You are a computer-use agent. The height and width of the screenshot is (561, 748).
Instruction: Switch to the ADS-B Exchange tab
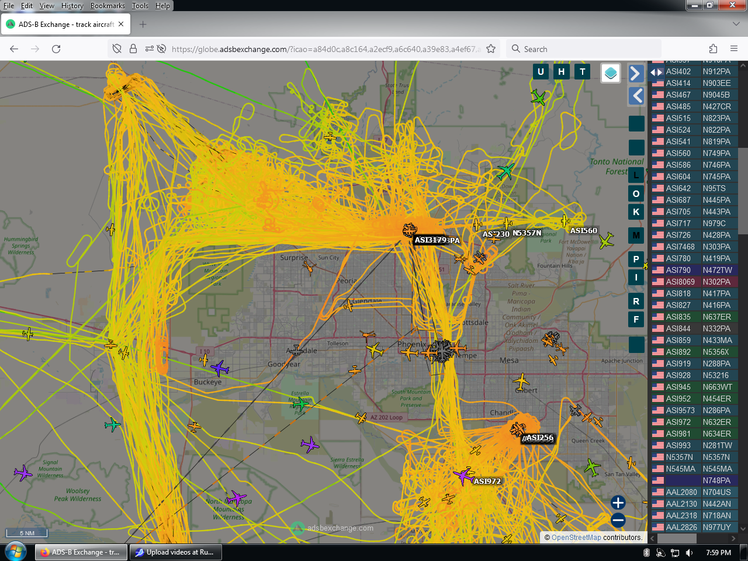pyautogui.click(x=65, y=25)
